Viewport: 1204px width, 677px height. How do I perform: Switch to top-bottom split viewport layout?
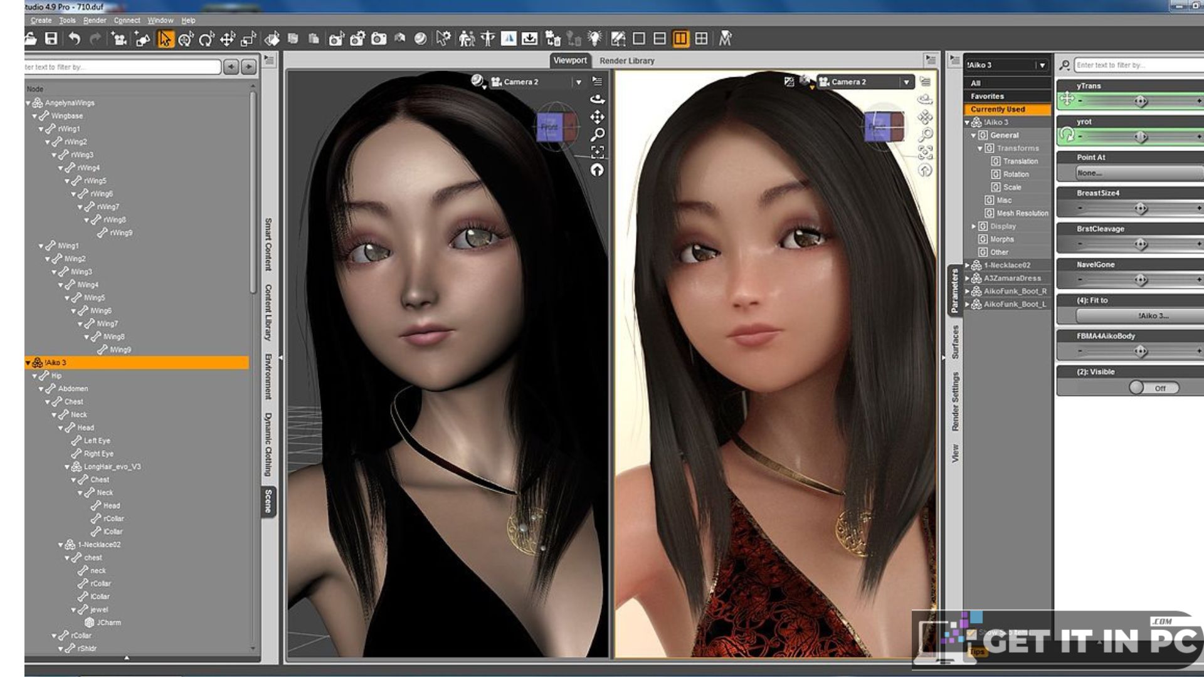pyautogui.click(x=659, y=39)
